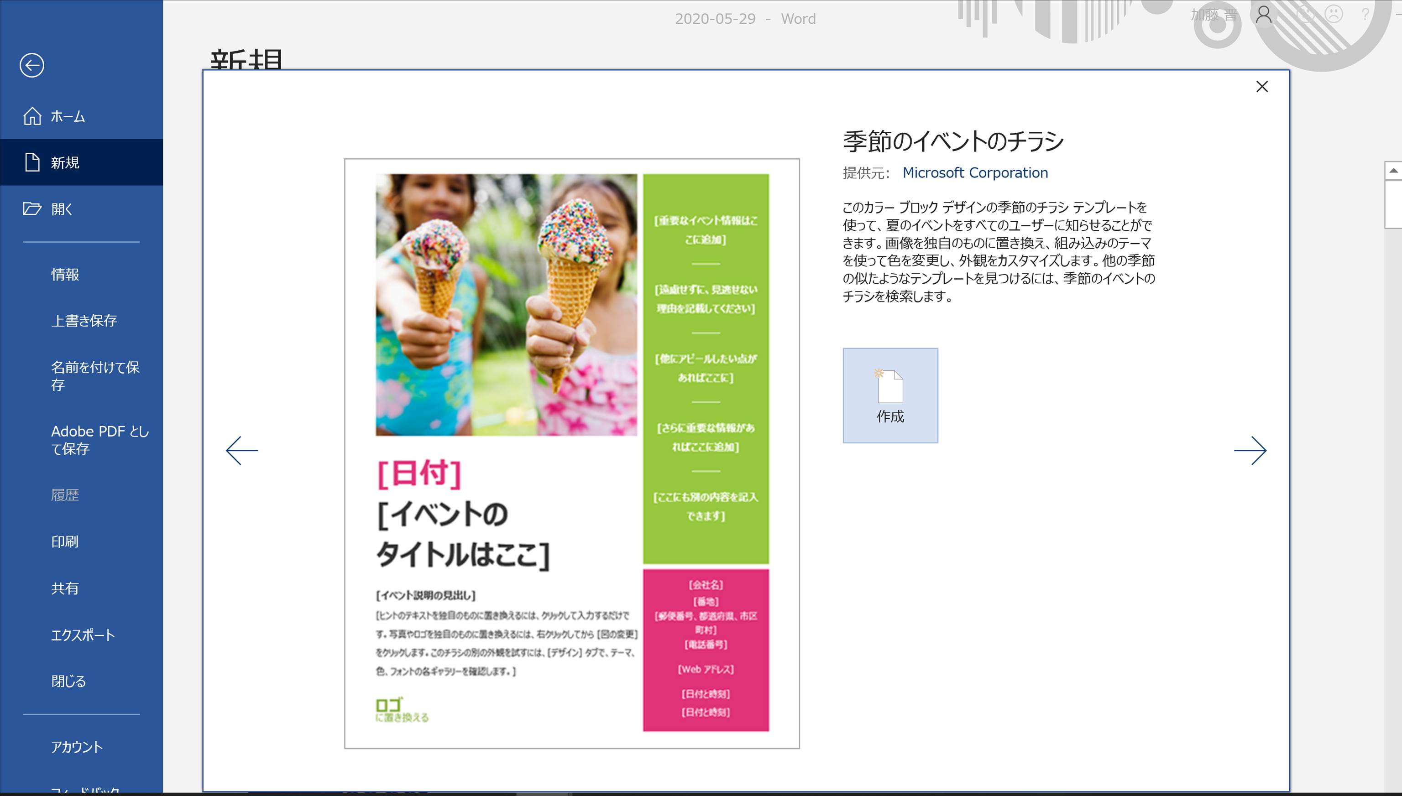Choose 上書き保存 in the sidebar
The image size is (1402, 796).
click(82, 321)
